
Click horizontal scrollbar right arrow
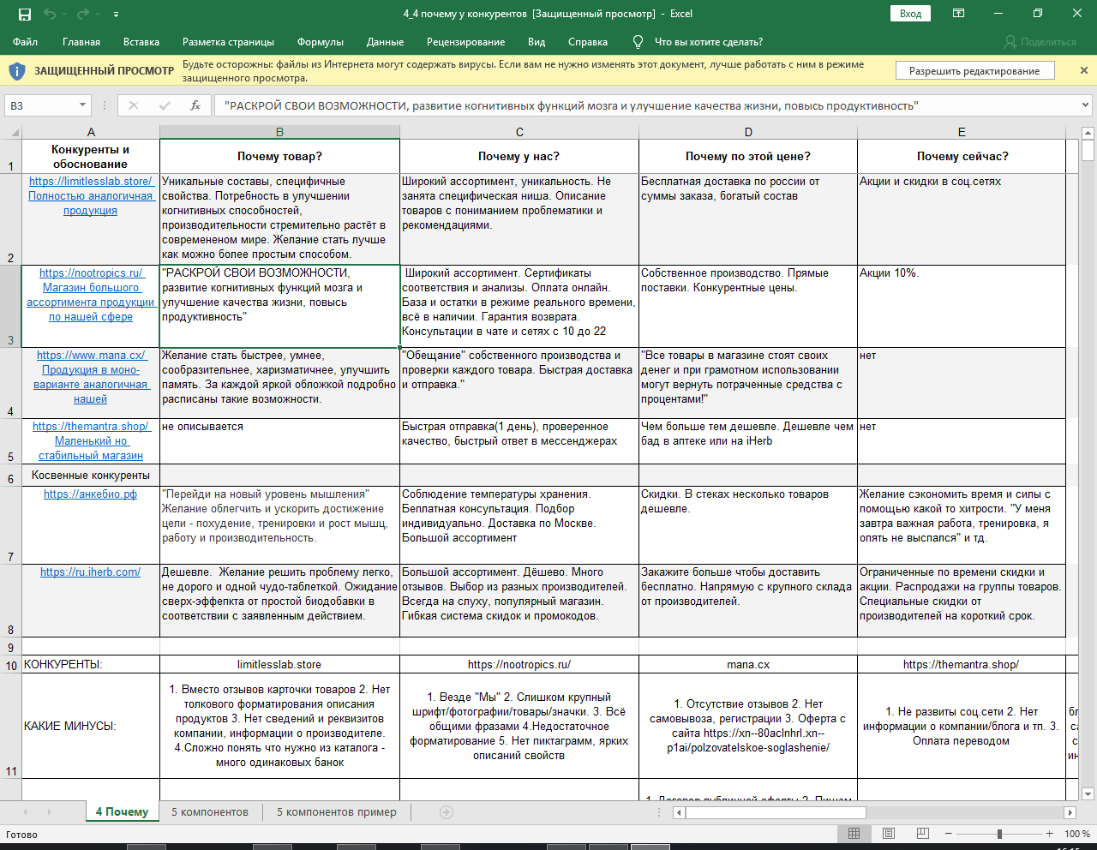(x=1070, y=812)
